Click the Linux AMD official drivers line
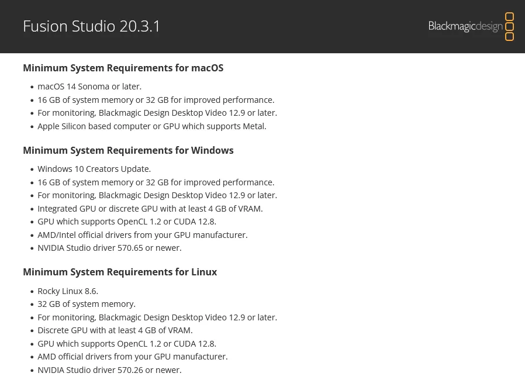This screenshot has height=387, width=525. 133,357
